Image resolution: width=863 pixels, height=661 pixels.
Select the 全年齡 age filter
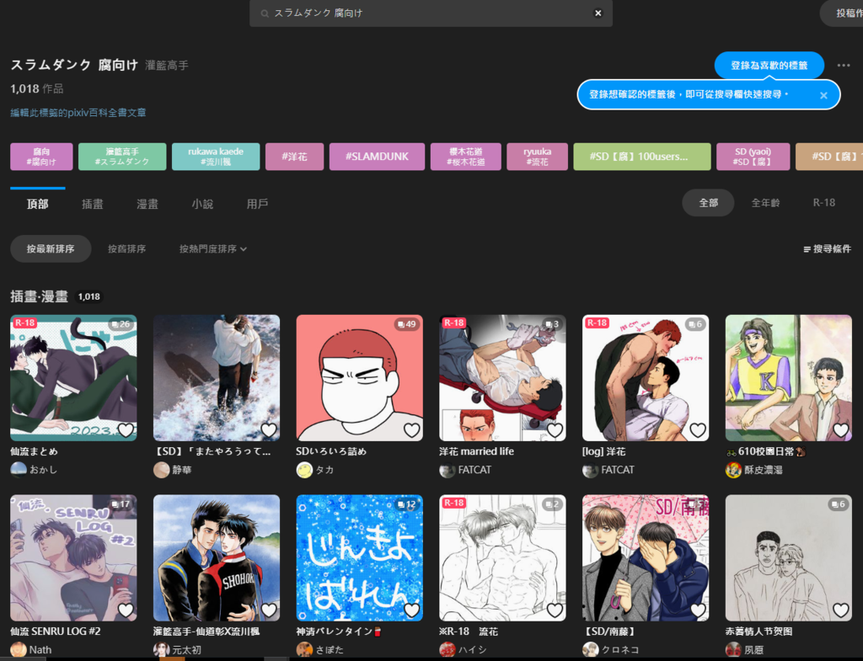click(765, 203)
